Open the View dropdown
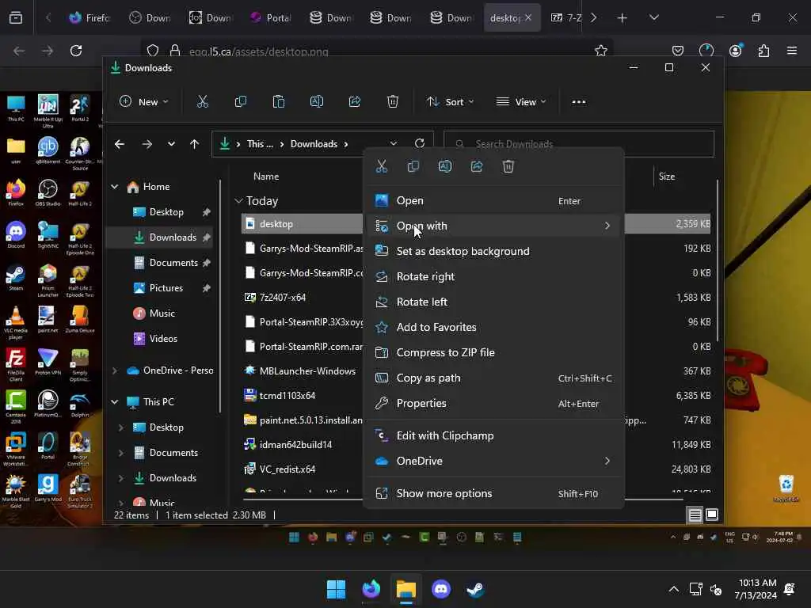 pyautogui.click(x=521, y=102)
